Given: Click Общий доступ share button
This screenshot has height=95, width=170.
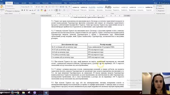Looking at the screenshot, I should 164,3.
